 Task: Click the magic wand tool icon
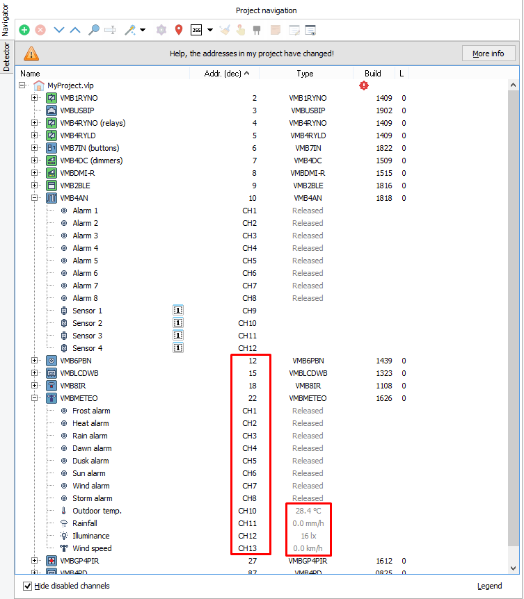(x=129, y=30)
